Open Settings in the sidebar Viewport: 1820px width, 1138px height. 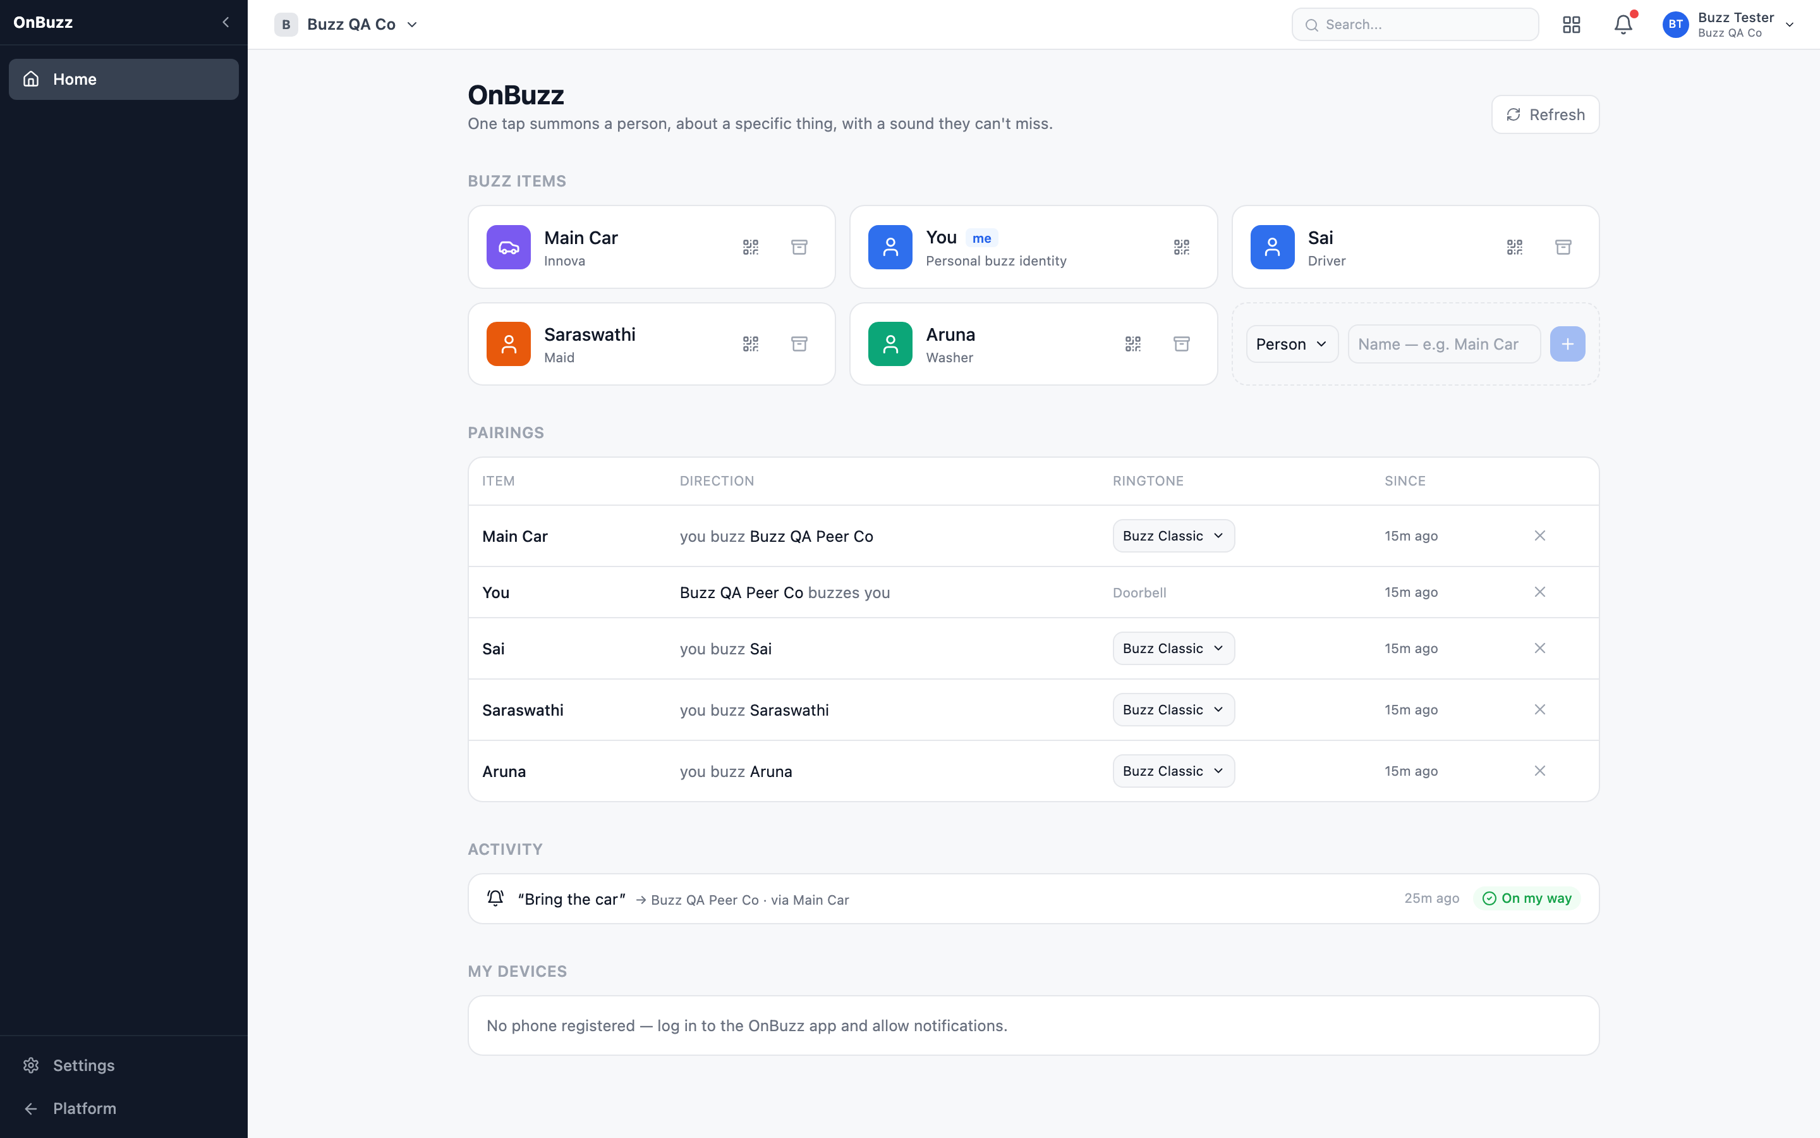(123, 1065)
